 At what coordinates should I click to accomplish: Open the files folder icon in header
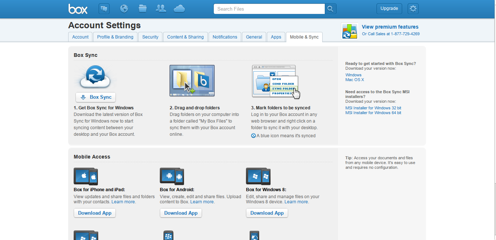[143, 9]
